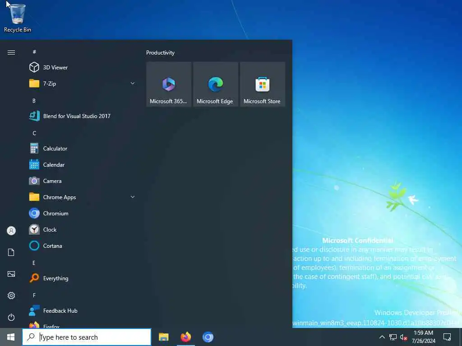Viewport: 462px width, 346px height.
Task: Open the clock showing 1:59 AM
Action: point(423,337)
